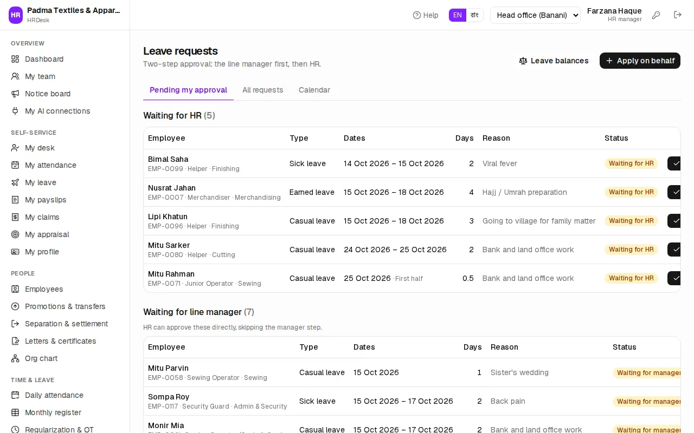This screenshot has width=694, height=433.
Task: Click the key icon in the top bar
Action: point(656,15)
